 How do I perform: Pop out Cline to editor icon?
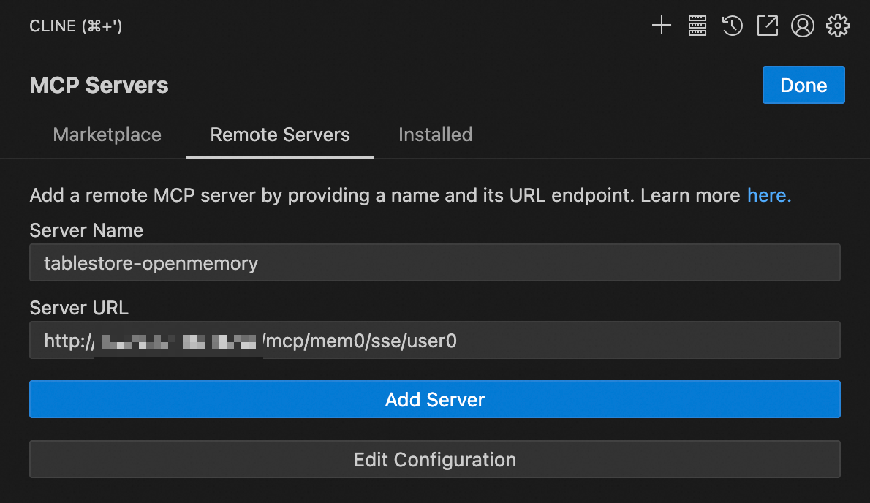tap(768, 26)
